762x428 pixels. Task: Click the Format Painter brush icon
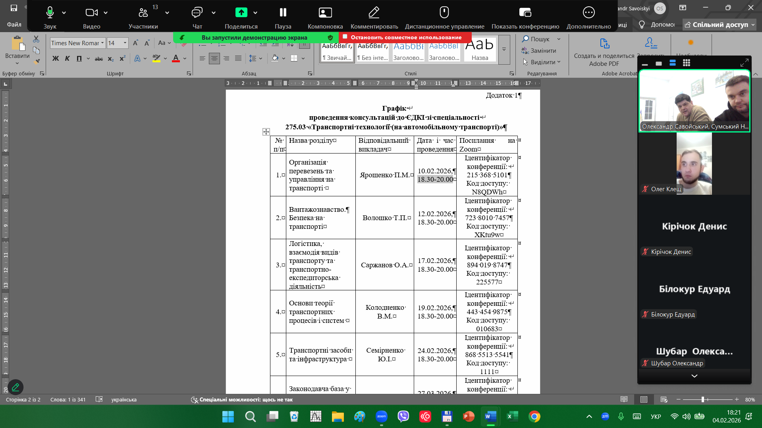[x=37, y=61]
